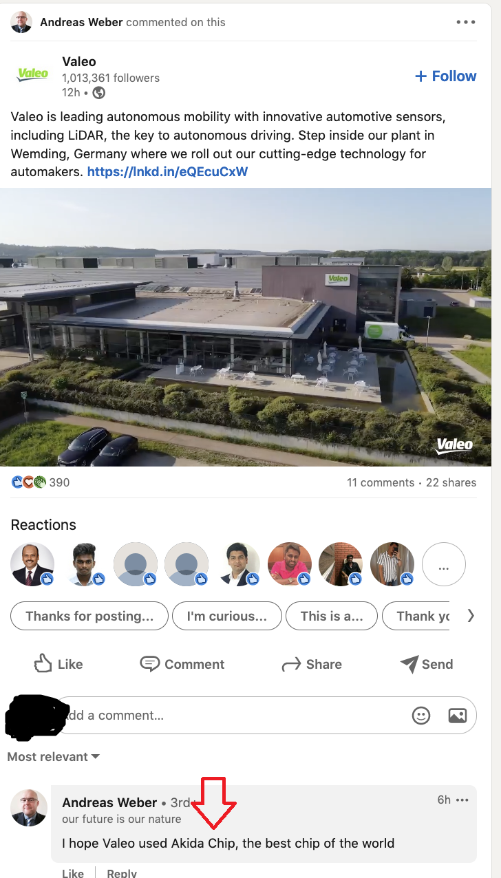
Task: Follow the Valeo page
Action: coord(446,76)
